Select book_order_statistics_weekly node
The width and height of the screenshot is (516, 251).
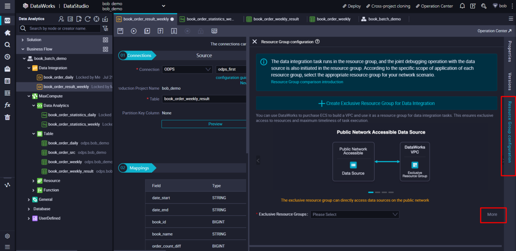(74, 124)
